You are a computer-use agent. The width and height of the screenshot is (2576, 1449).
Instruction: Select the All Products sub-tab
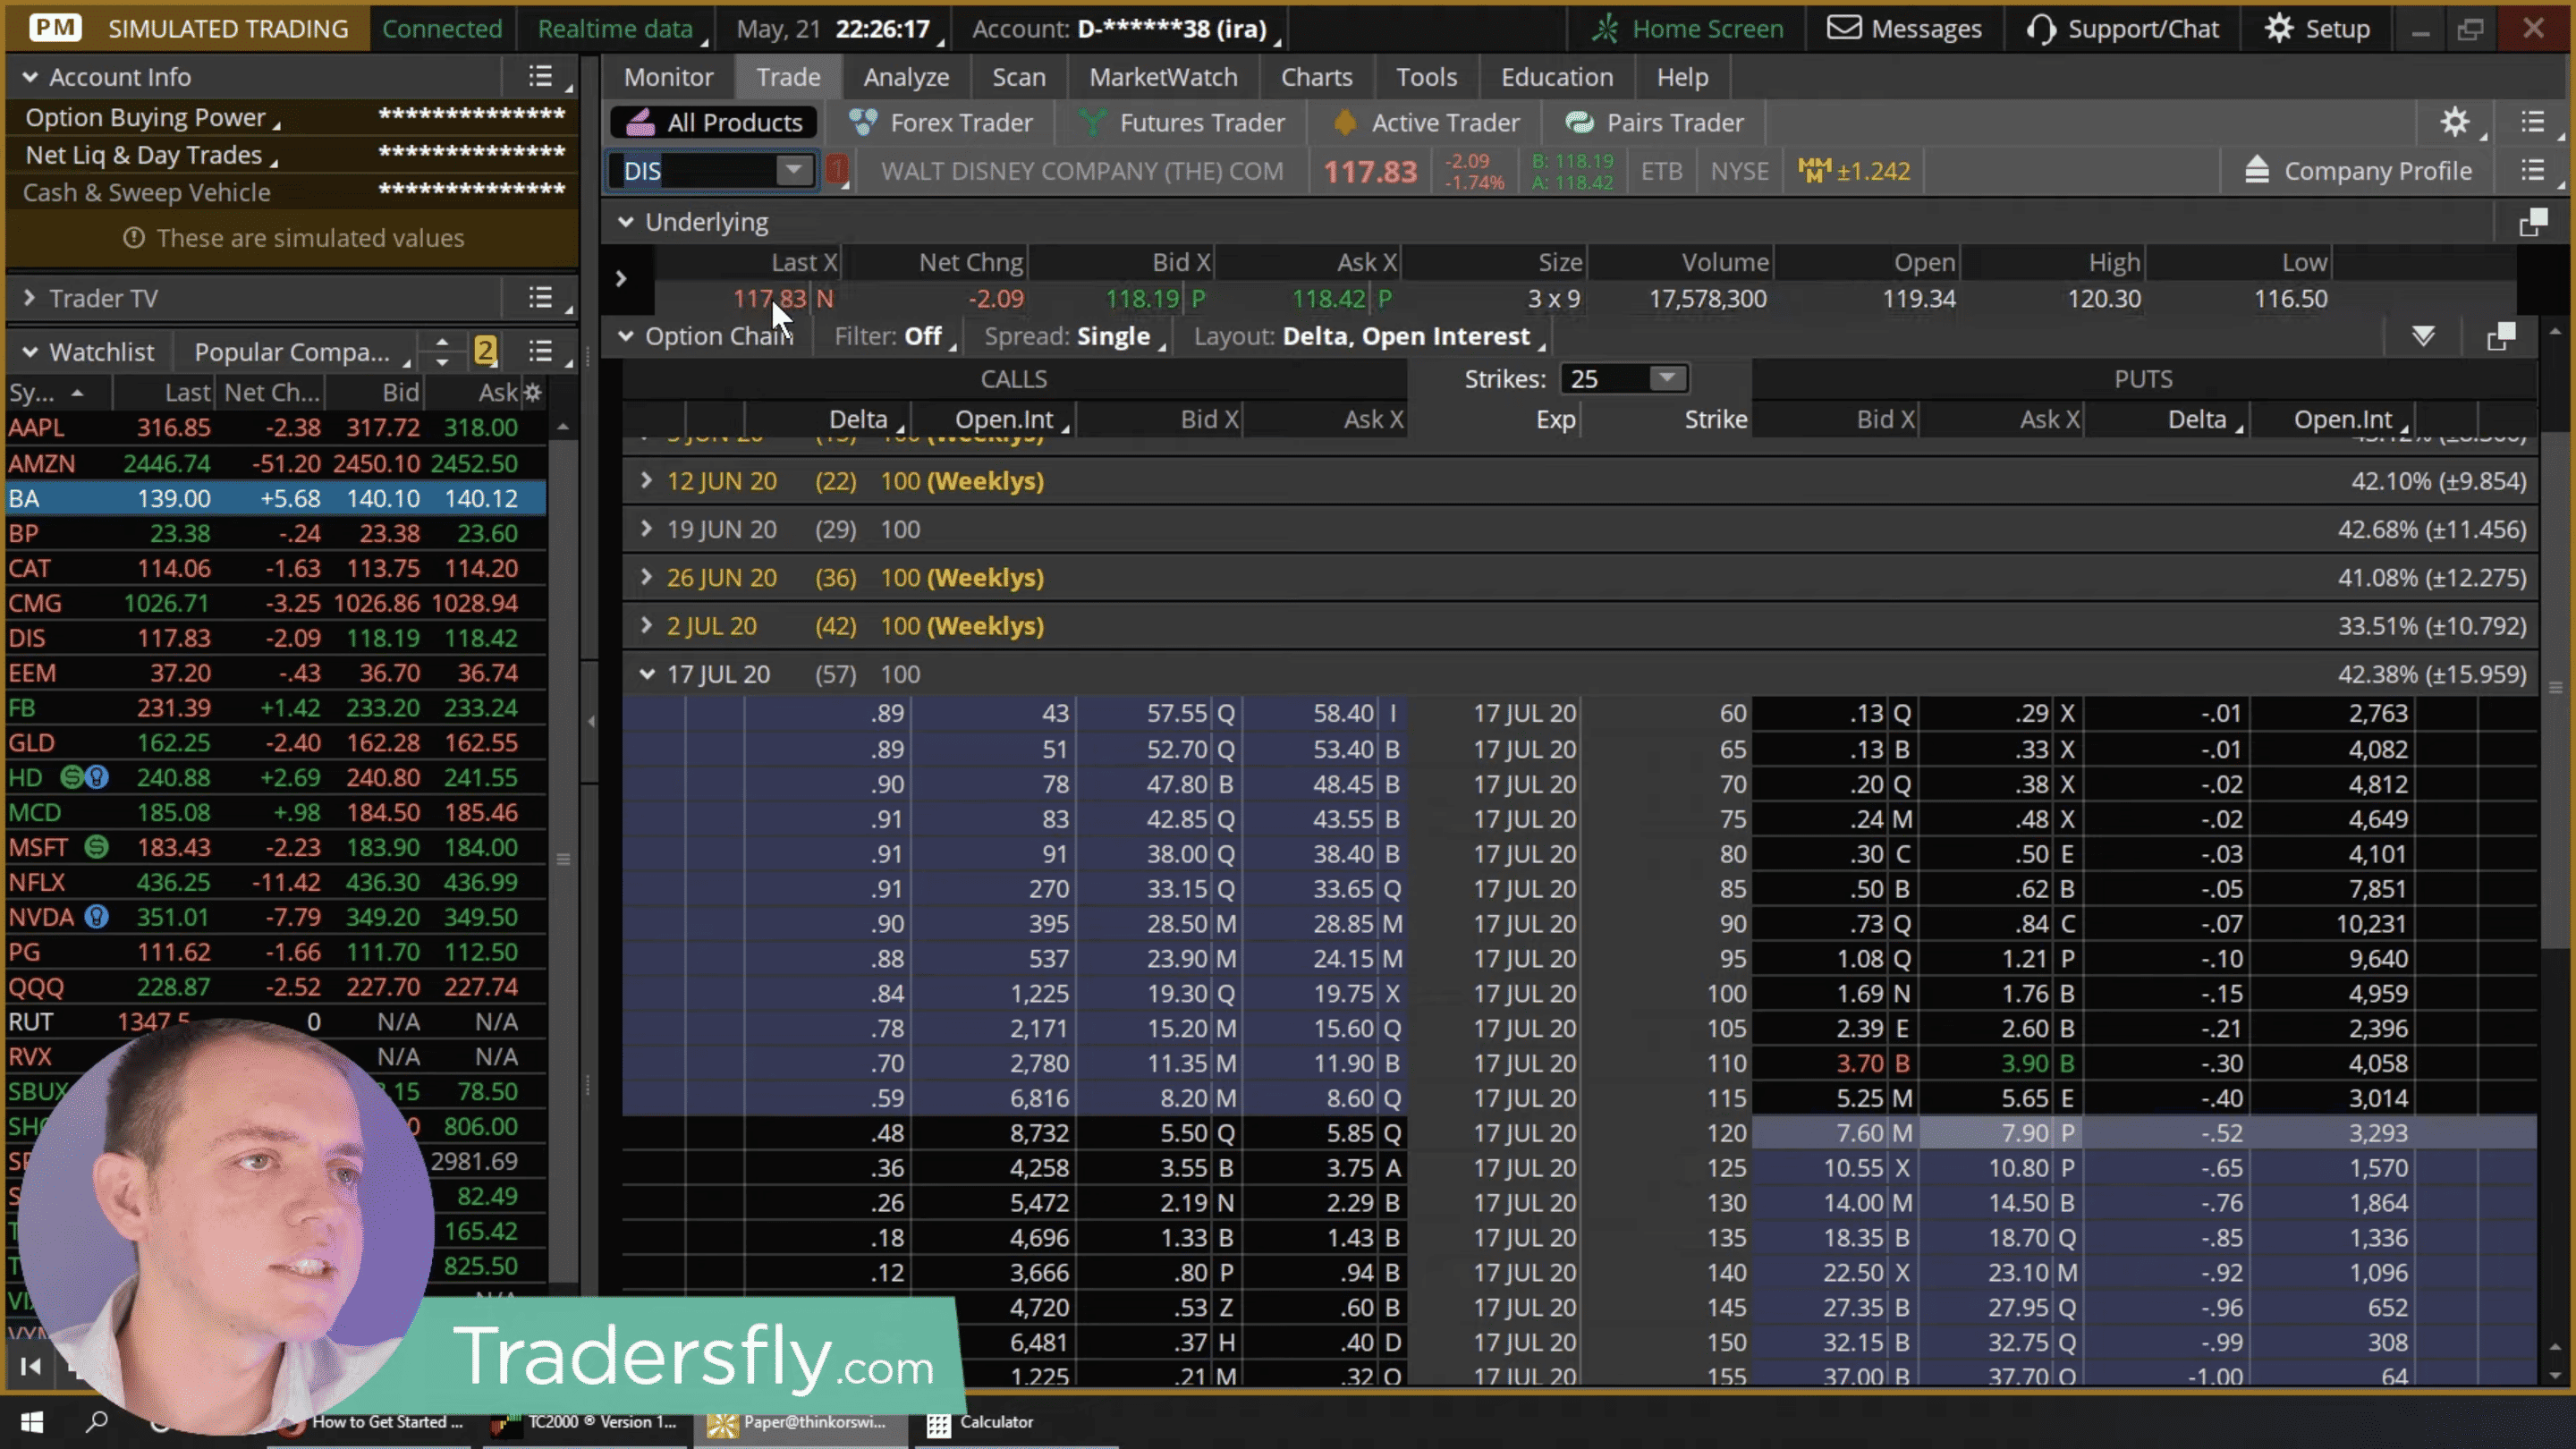714,123
